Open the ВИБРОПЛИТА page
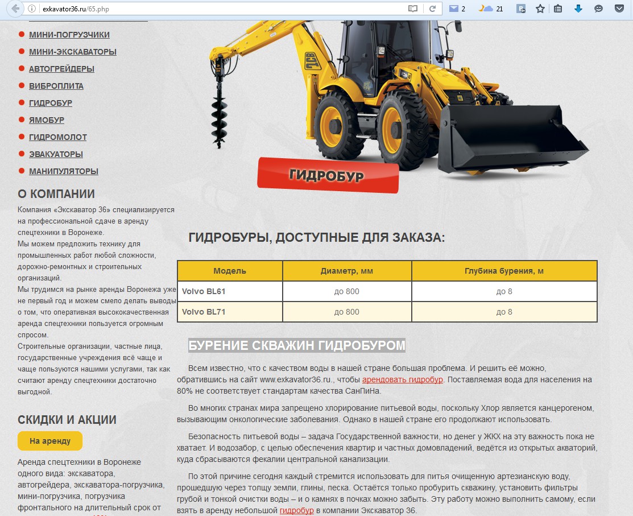The width and height of the screenshot is (633, 516). [x=56, y=86]
